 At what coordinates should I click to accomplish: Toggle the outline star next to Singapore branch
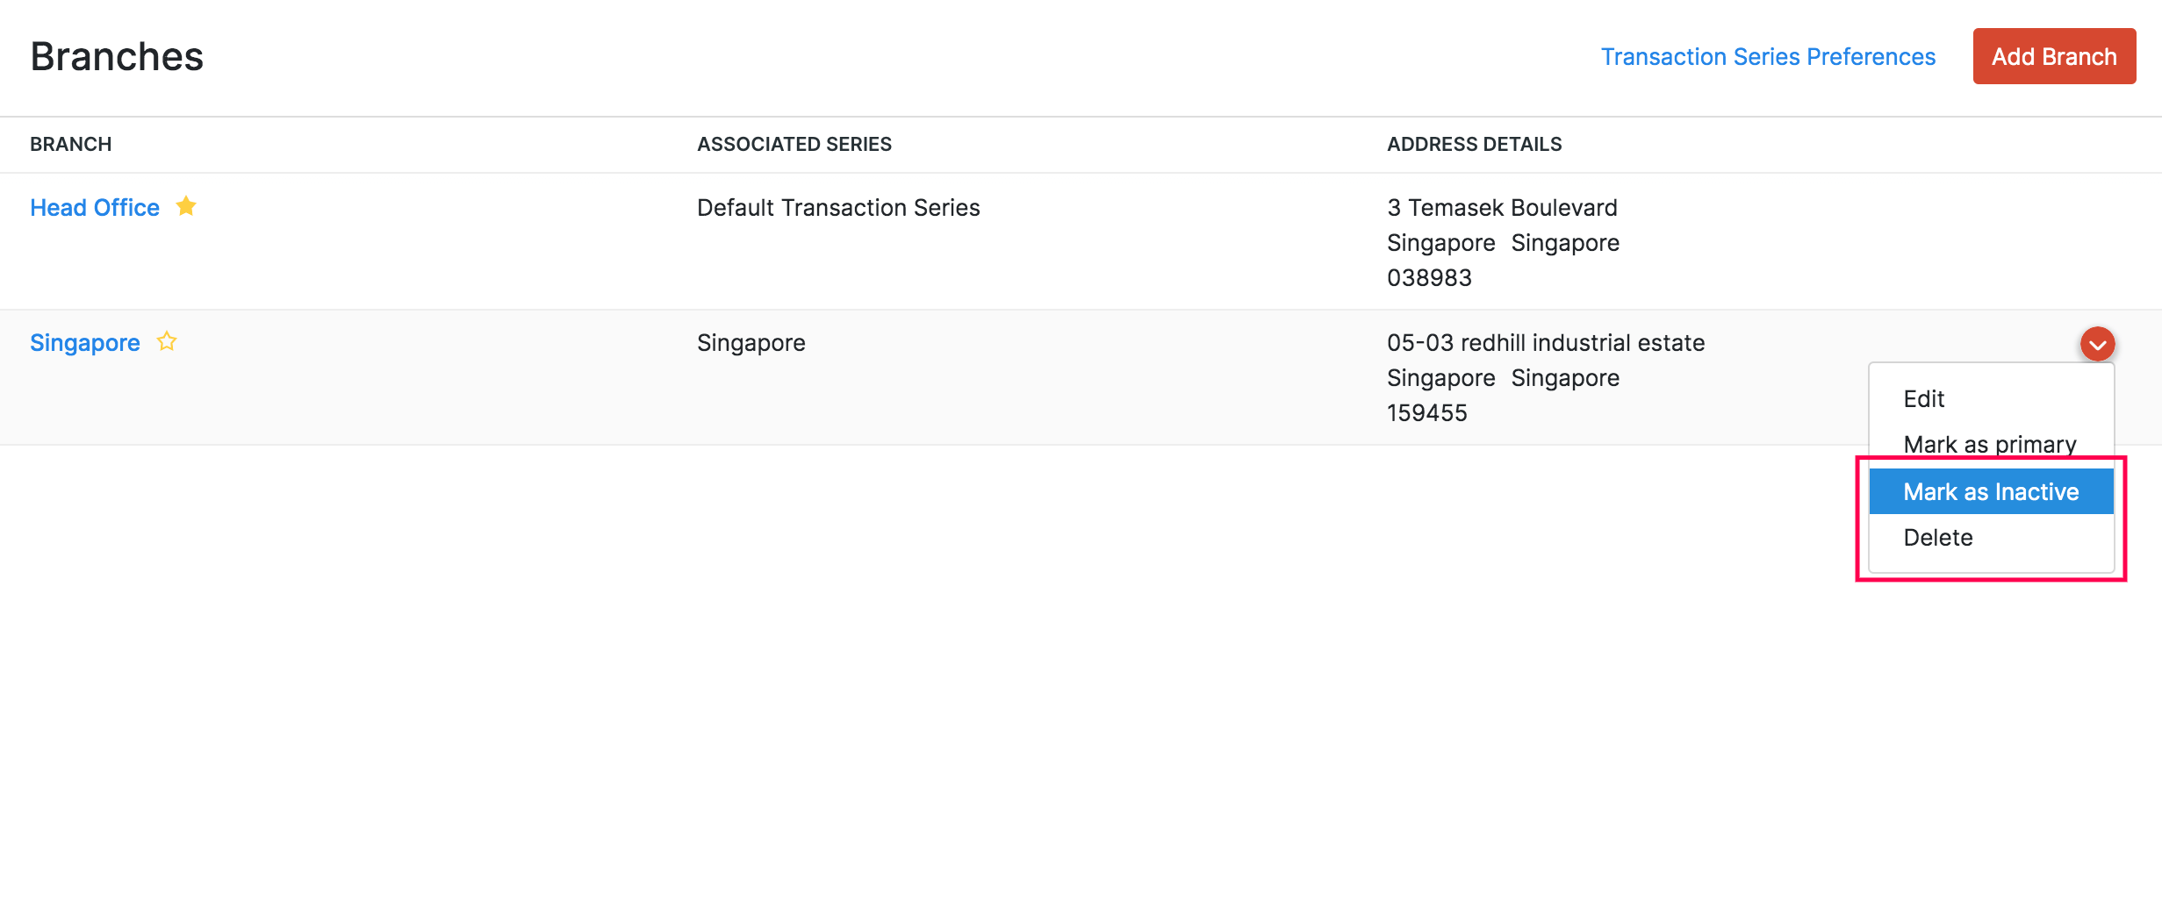coord(167,342)
